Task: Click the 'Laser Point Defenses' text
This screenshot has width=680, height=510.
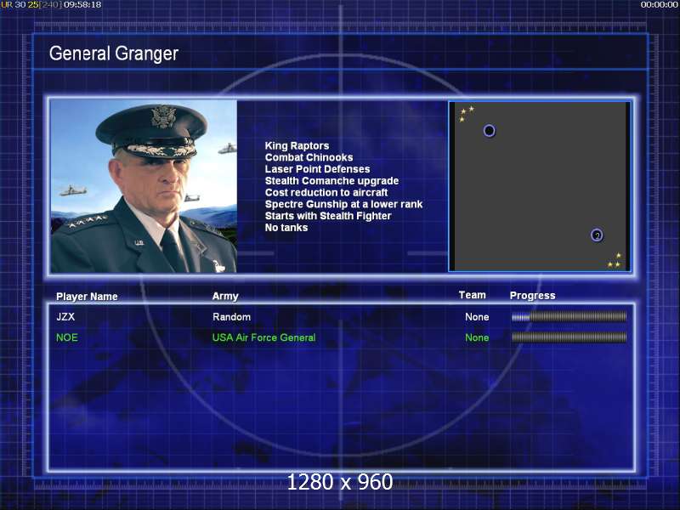Action: point(317,169)
